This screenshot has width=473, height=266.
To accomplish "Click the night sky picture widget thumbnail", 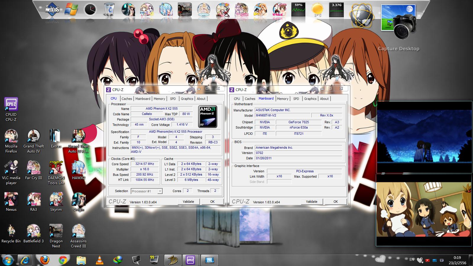I will (424, 137).
